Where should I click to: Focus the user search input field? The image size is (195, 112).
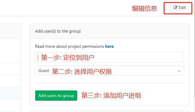[109, 57]
